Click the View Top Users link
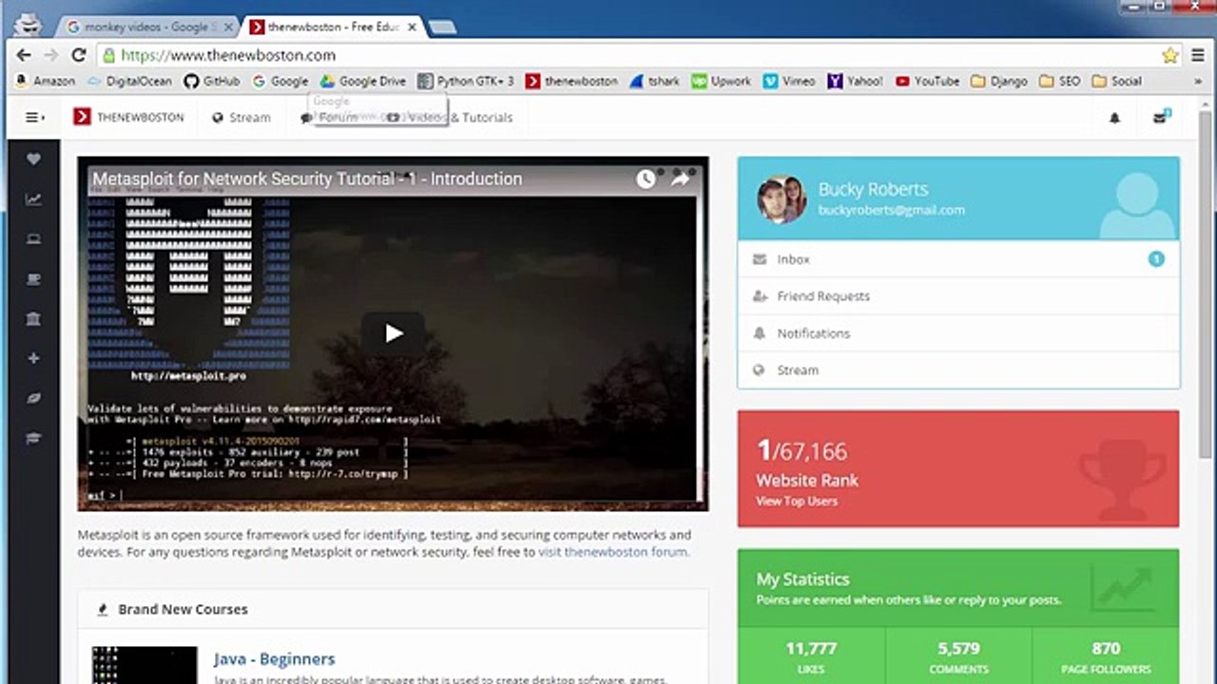The height and width of the screenshot is (684, 1217). tap(797, 501)
